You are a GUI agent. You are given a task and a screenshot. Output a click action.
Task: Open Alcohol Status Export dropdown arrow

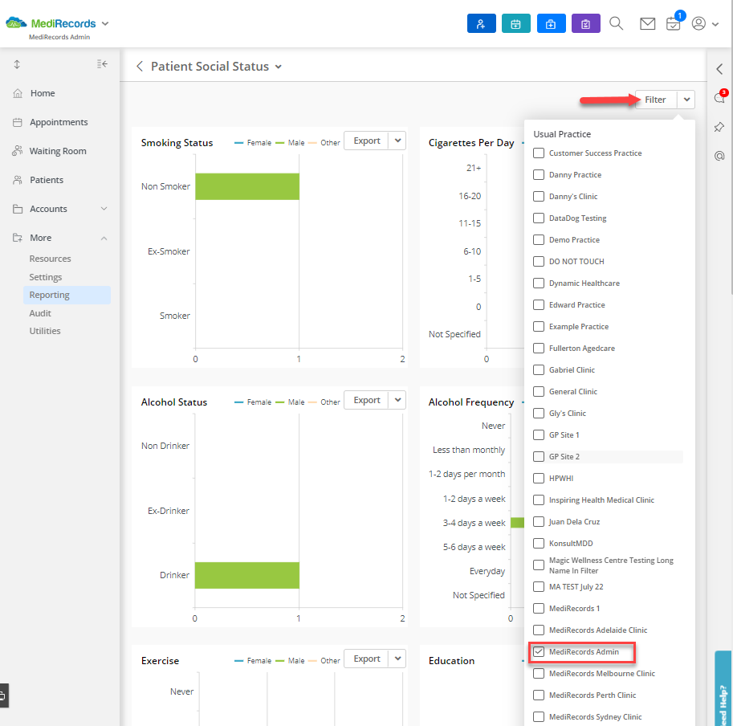(397, 400)
